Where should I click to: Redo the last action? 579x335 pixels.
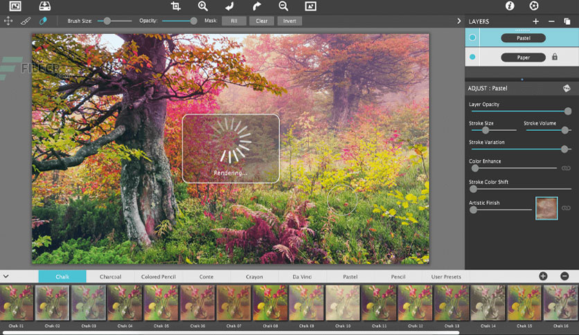coord(257,6)
